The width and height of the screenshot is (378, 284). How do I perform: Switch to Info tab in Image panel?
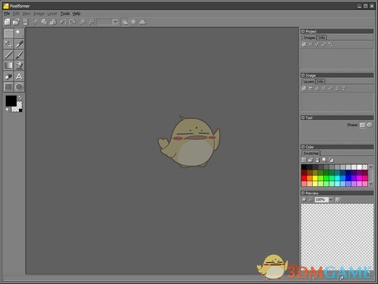point(320,81)
